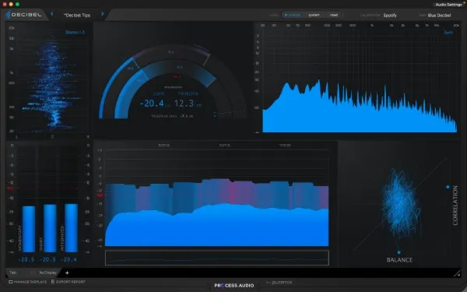Go to the previous preset arrow
Screen dimensions: 467x292
(x=52, y=14)
